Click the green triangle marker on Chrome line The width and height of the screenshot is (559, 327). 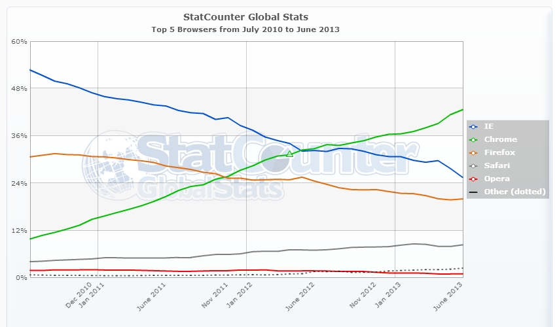tap(289, 154)
